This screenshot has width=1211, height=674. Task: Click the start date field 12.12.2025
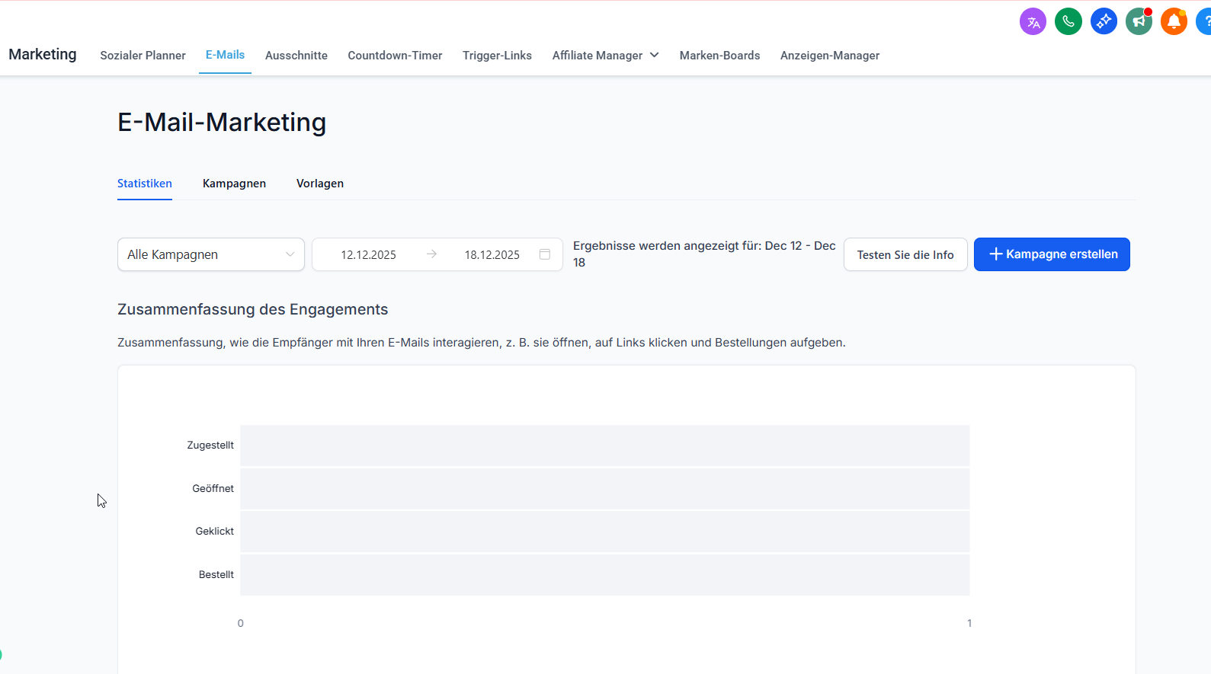pyautogui.click(x=368, y=255)
